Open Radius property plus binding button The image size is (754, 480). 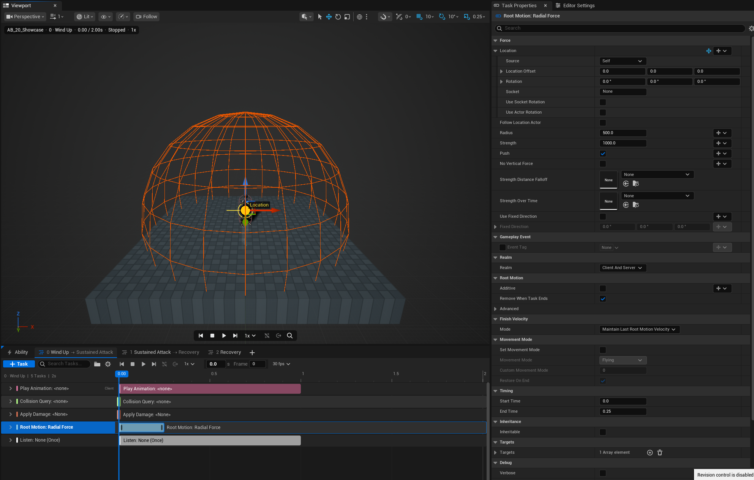coord(722,133)
